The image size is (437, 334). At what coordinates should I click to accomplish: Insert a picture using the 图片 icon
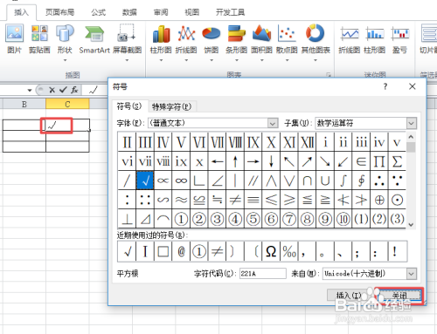14,39
